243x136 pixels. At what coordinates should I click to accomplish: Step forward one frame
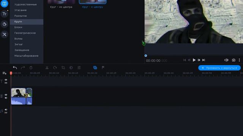199,60
